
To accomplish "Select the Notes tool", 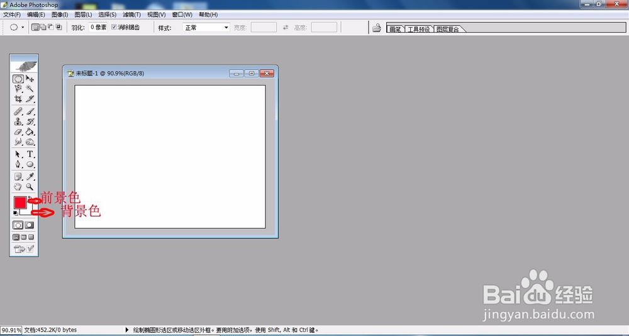I will [x=18, y=176].
